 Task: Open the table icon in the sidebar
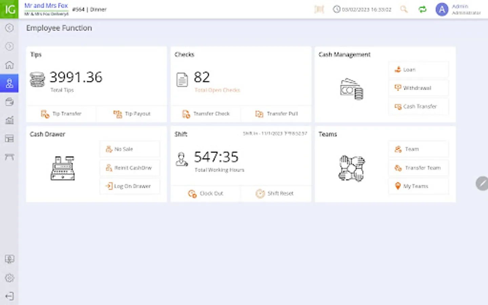(9, 157)
